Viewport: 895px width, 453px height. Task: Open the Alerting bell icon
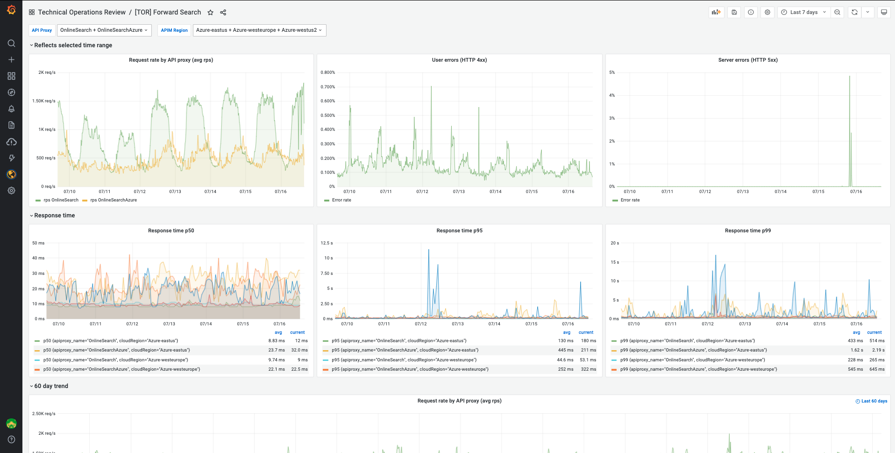click(12, 109)
